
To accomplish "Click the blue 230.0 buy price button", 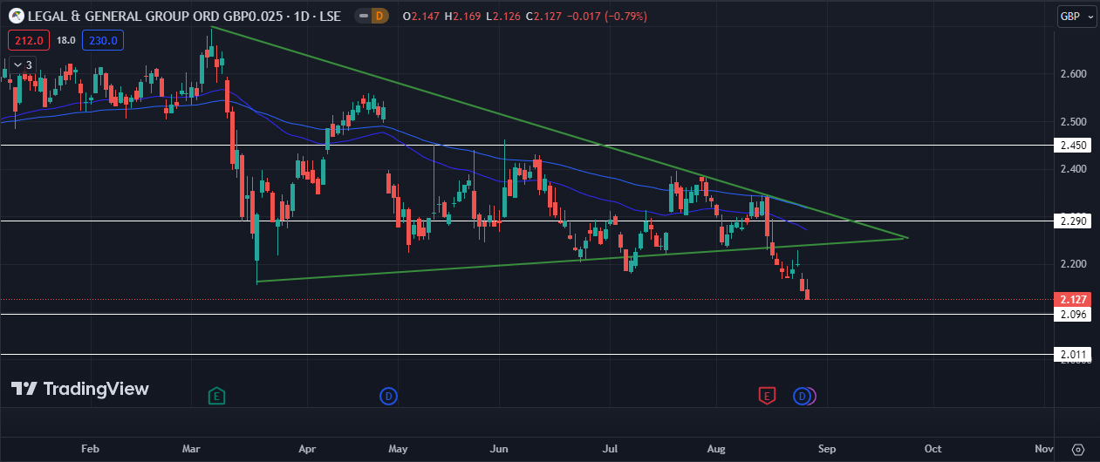I will 103,39.
